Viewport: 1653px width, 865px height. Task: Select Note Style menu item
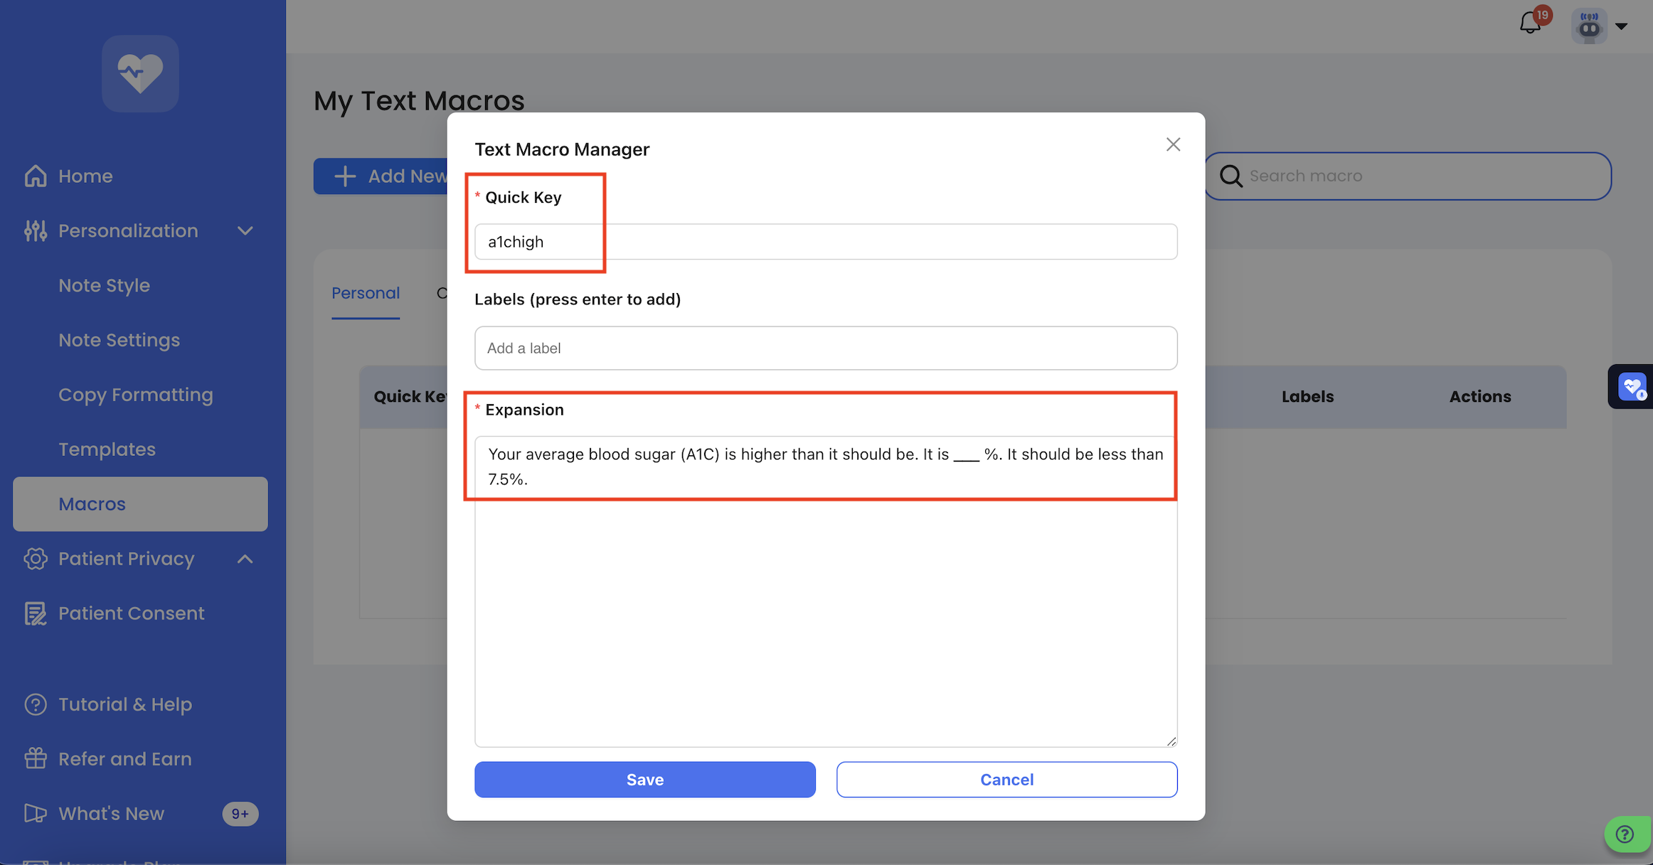(x=104, y=285)
